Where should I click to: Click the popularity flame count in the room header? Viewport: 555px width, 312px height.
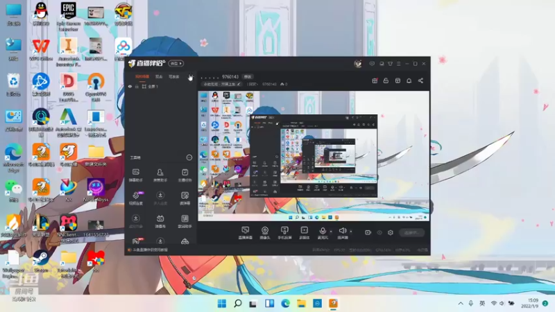284,84
